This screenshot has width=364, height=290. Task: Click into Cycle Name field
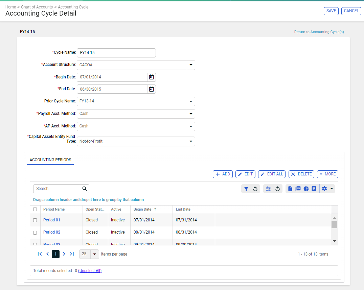coord(116,53)
